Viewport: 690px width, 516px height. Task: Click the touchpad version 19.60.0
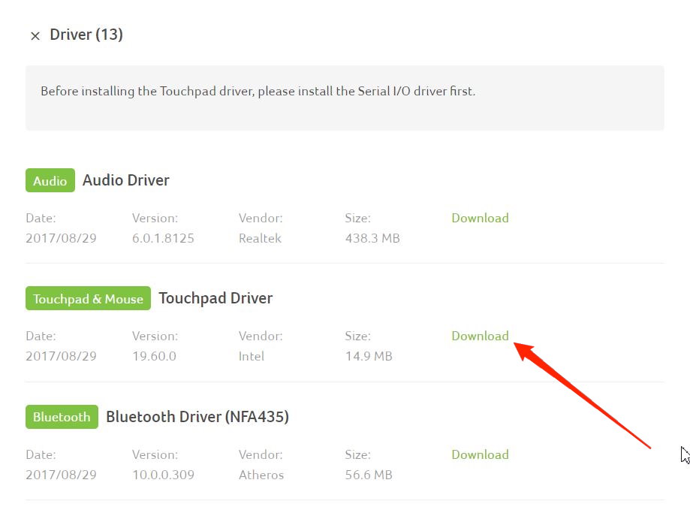[154, 356]
